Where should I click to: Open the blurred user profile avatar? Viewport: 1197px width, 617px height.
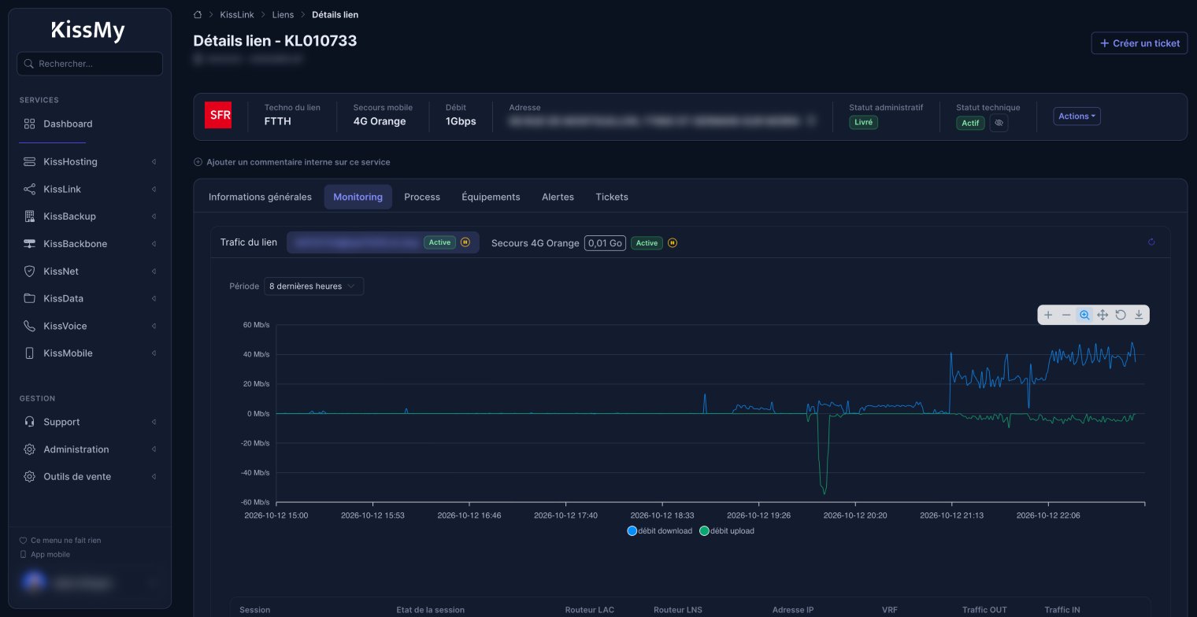tap(34, 583)
